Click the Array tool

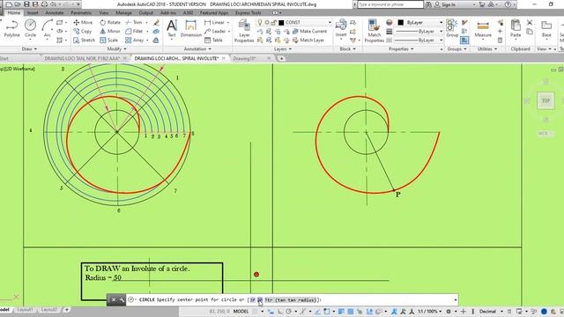click(135, 41)
